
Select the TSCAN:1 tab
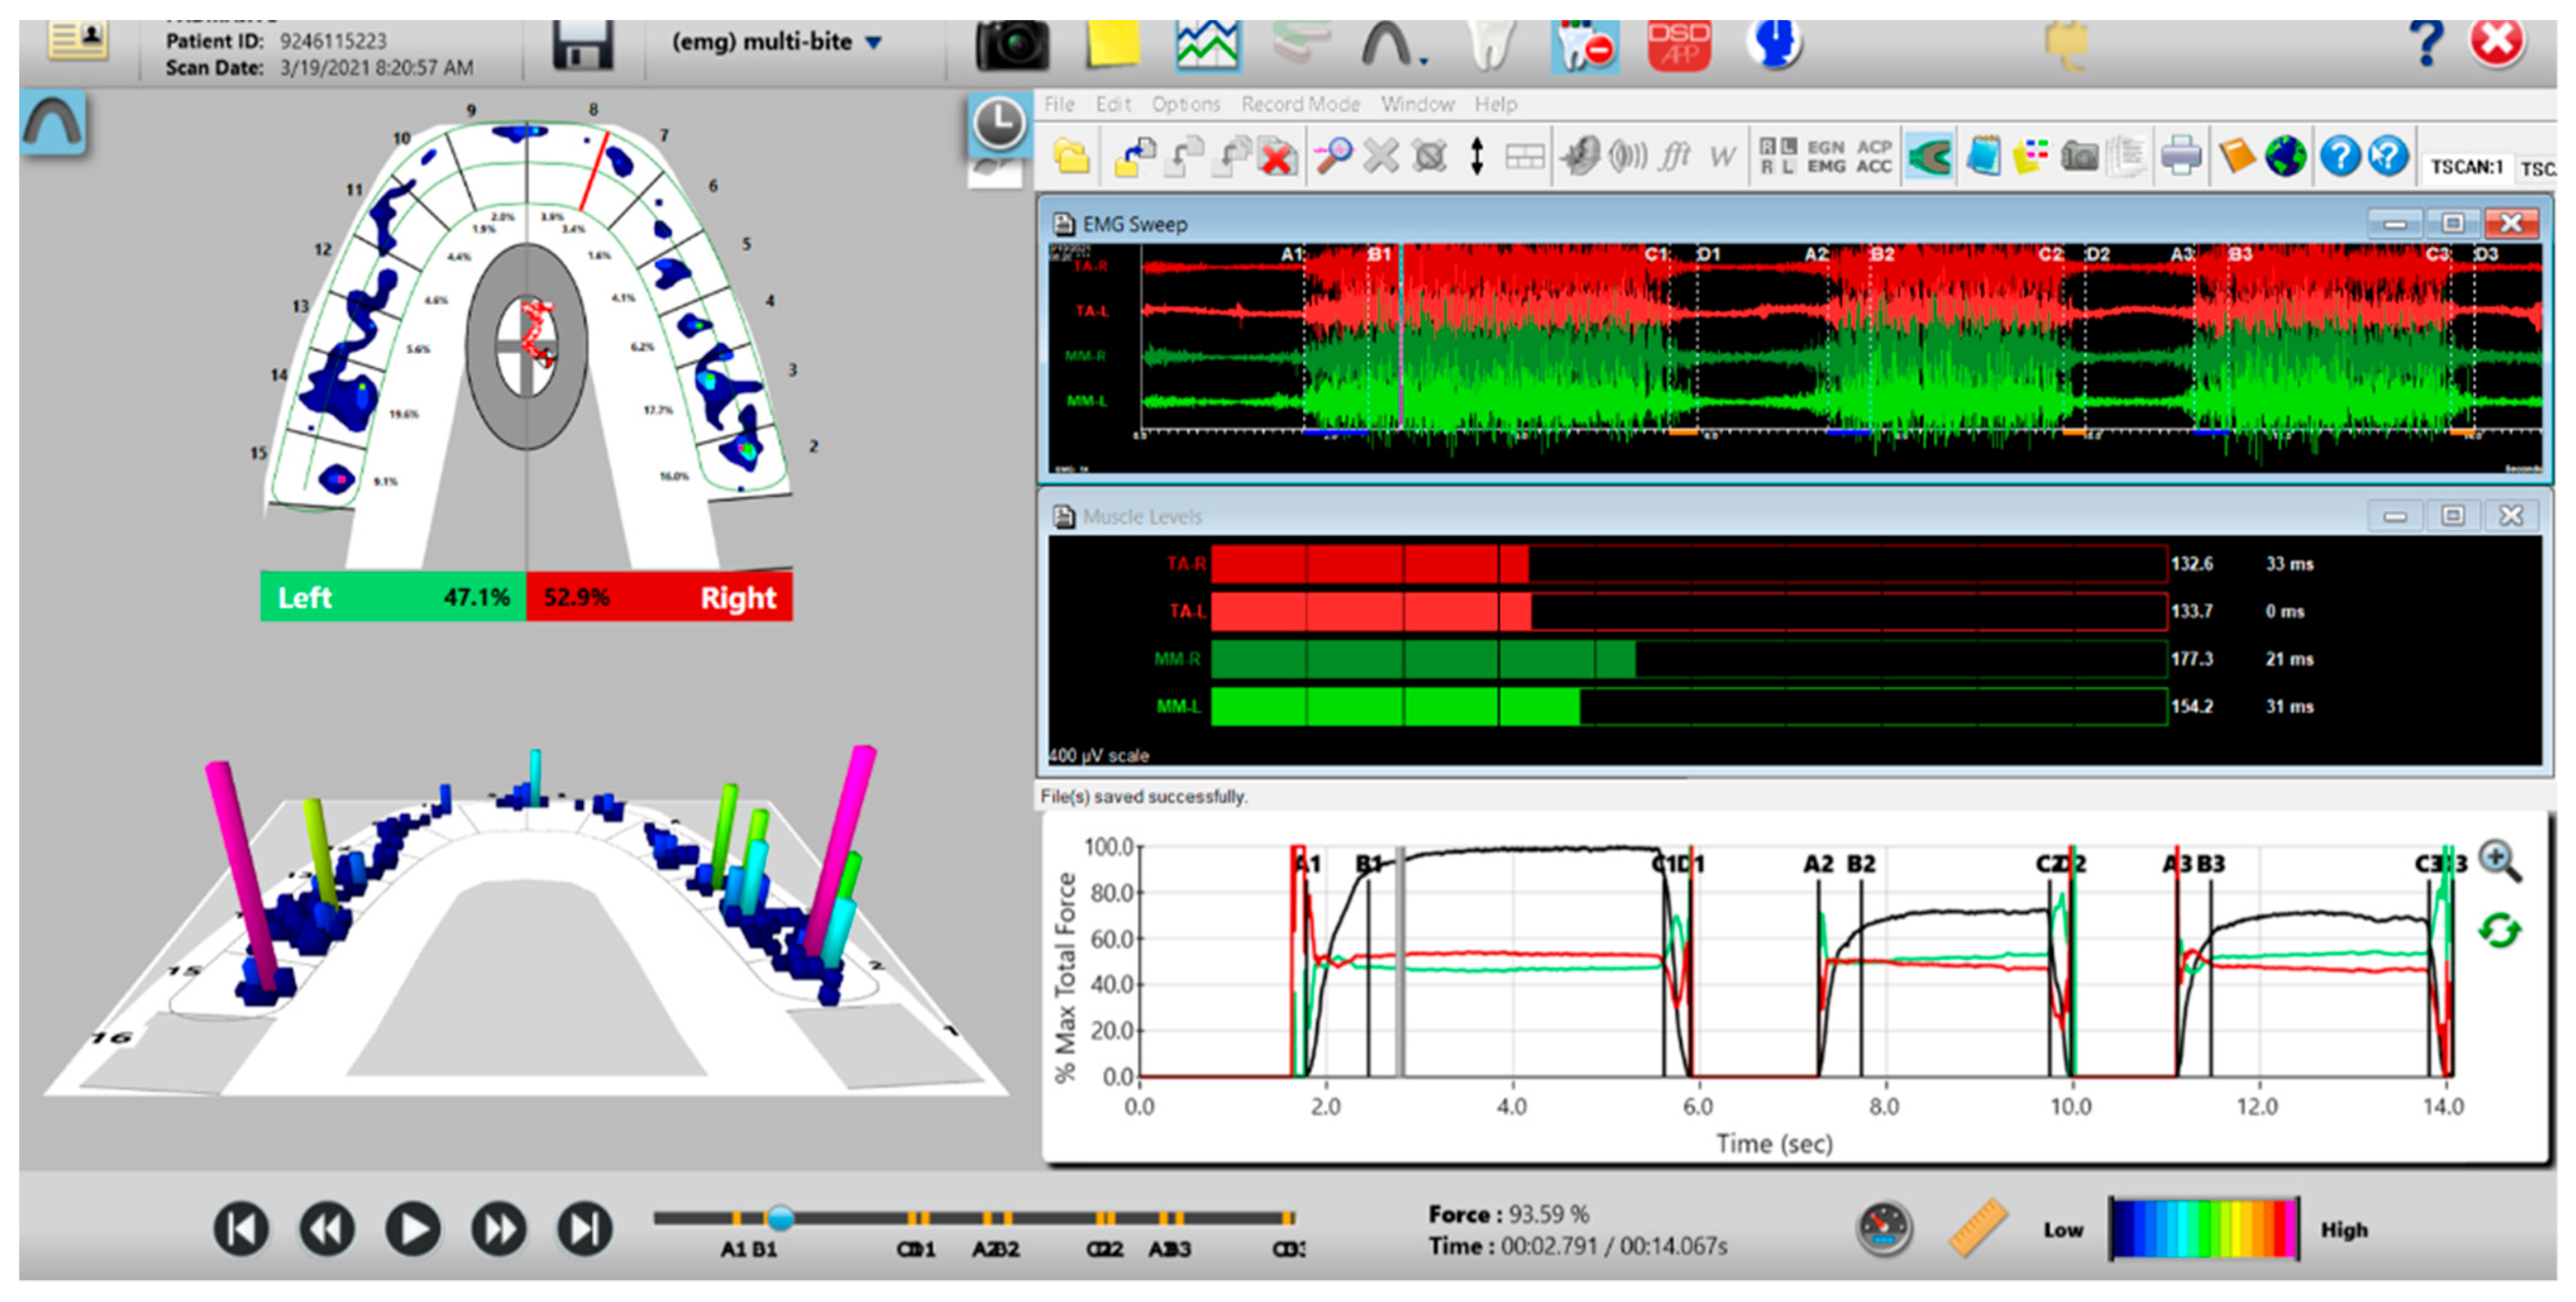[x=2466, y=166]
